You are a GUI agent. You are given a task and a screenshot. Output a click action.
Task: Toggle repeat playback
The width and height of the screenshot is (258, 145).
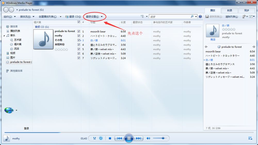click(101, 138)
